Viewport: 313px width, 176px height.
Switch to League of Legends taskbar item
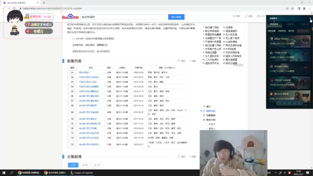82,172
